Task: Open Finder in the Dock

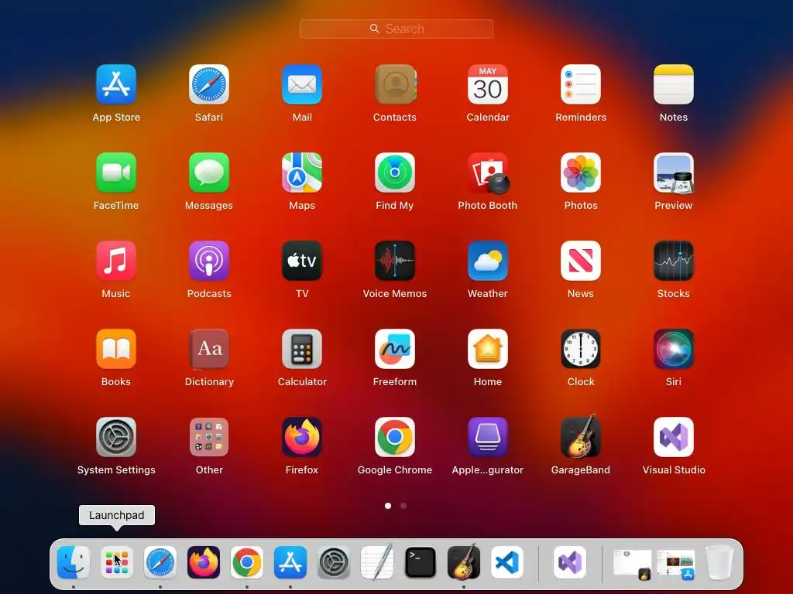Action: (74, 562)
